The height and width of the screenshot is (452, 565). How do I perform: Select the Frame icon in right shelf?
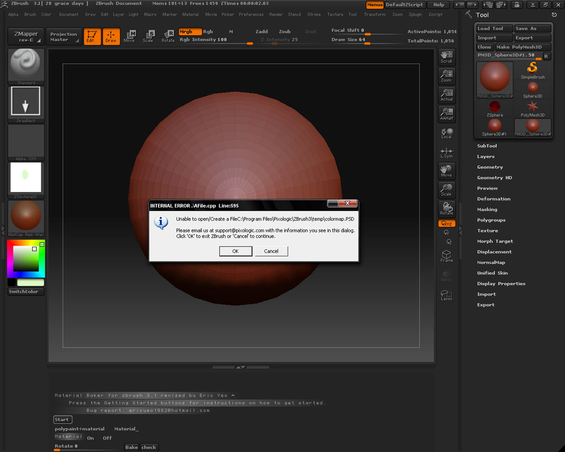446,256
